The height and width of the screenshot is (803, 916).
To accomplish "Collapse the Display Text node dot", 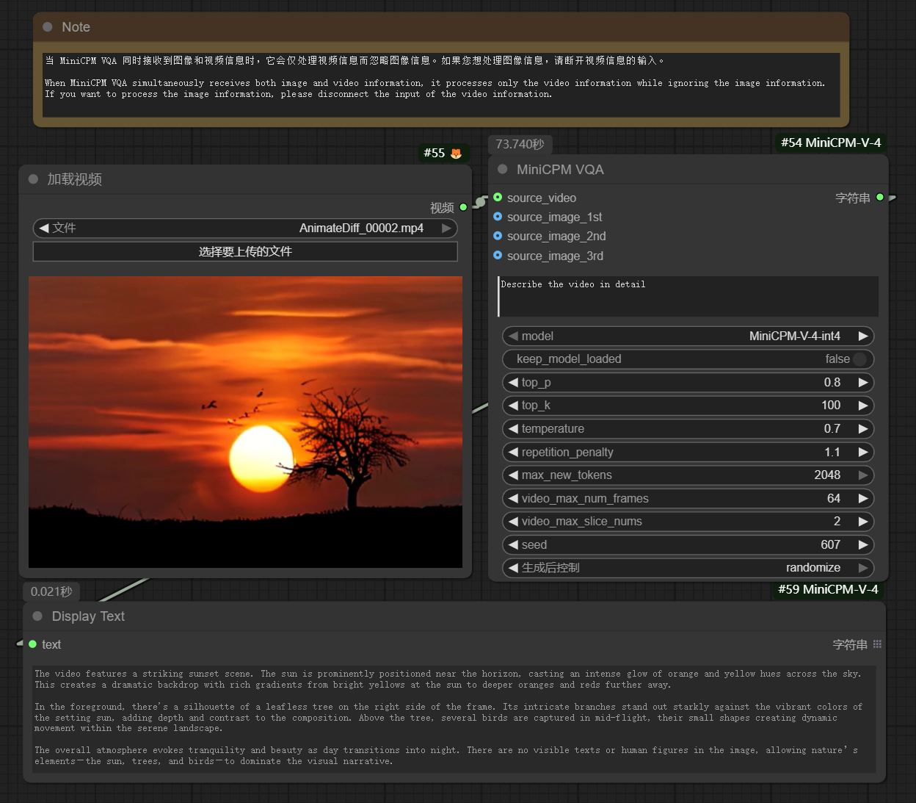I will coord(37,616).
